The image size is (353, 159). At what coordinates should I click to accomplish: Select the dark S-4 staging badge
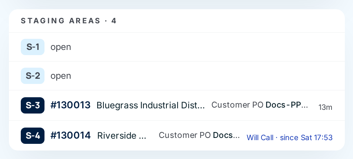point(33,136)
